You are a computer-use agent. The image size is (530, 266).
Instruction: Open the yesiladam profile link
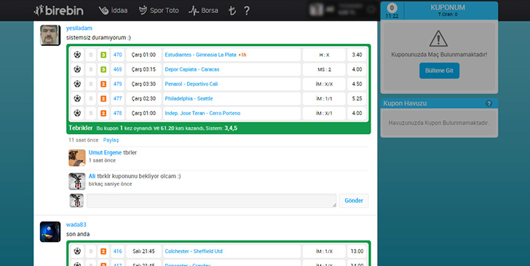coord(79,28)
